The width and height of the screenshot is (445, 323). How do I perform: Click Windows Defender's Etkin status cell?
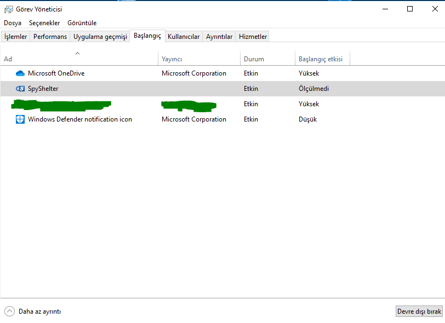click(x=251, y=119)
